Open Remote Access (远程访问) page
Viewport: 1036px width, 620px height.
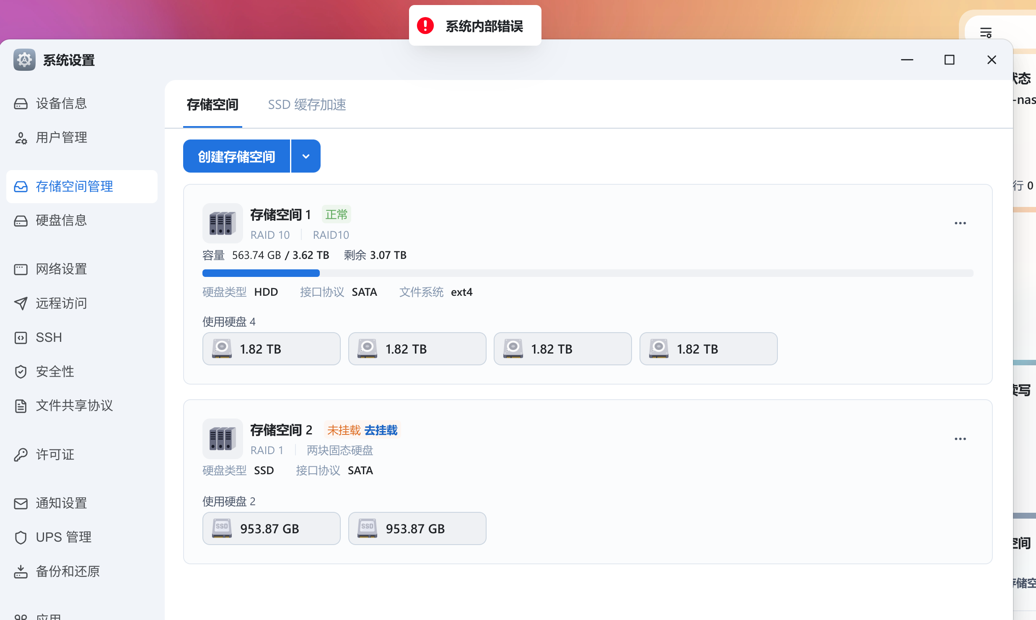61,303
